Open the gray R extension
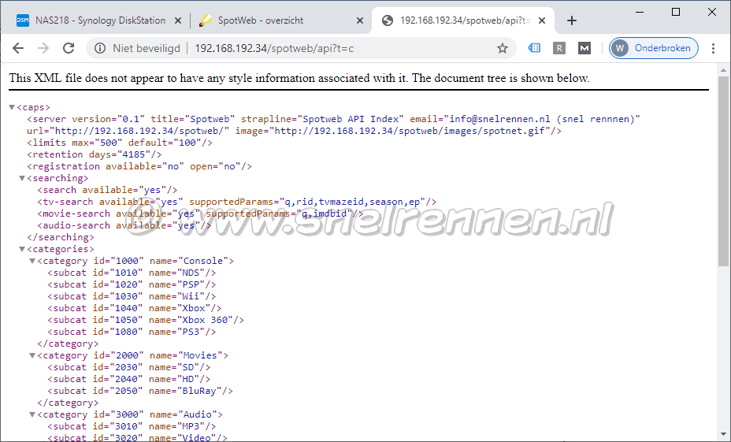 point(559,48)
